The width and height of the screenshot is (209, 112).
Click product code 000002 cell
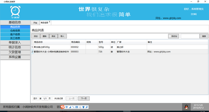point(78,47)
